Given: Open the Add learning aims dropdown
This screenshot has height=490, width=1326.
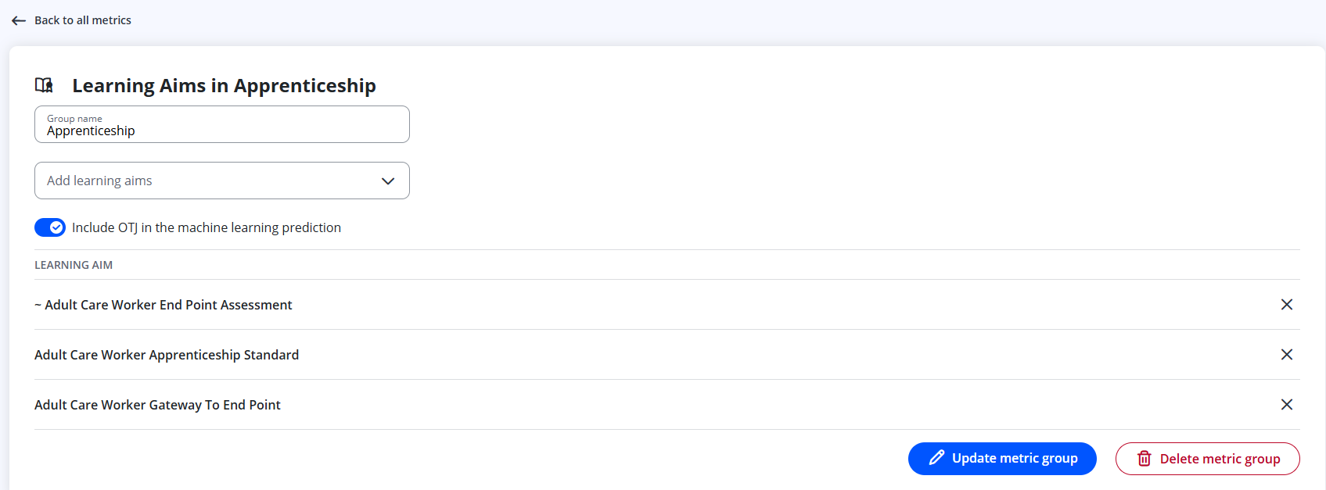Looking at the screenshot, I should click(x=222, y=181).
